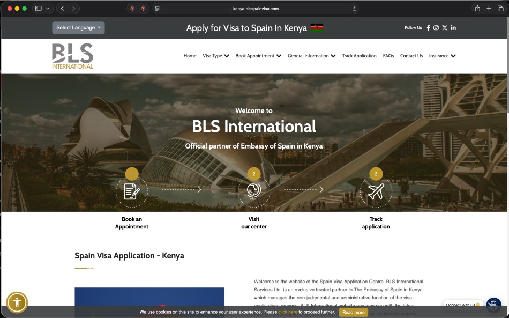This screenshot has height=318, width=509.
Task: Go back with Safari back arrow
Action: click(x=62, y=9)
